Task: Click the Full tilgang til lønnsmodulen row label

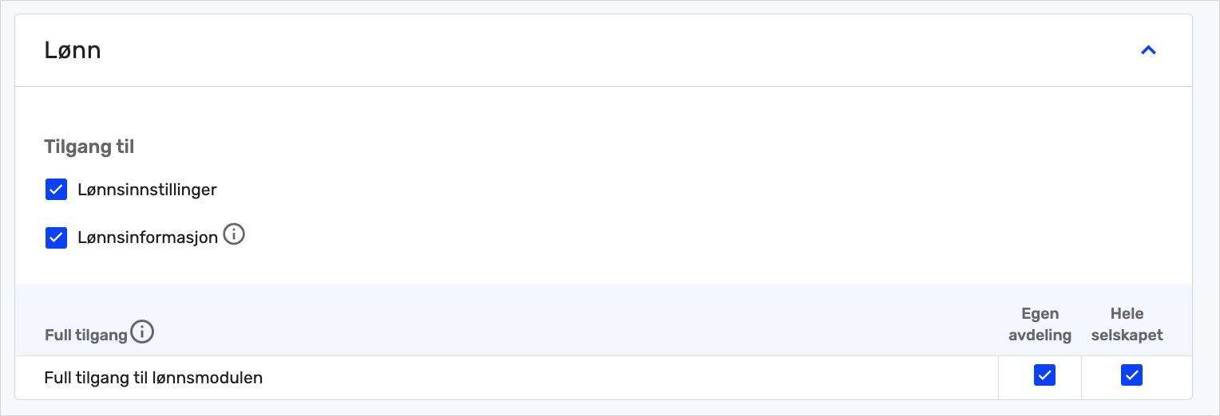Action: 153,378
